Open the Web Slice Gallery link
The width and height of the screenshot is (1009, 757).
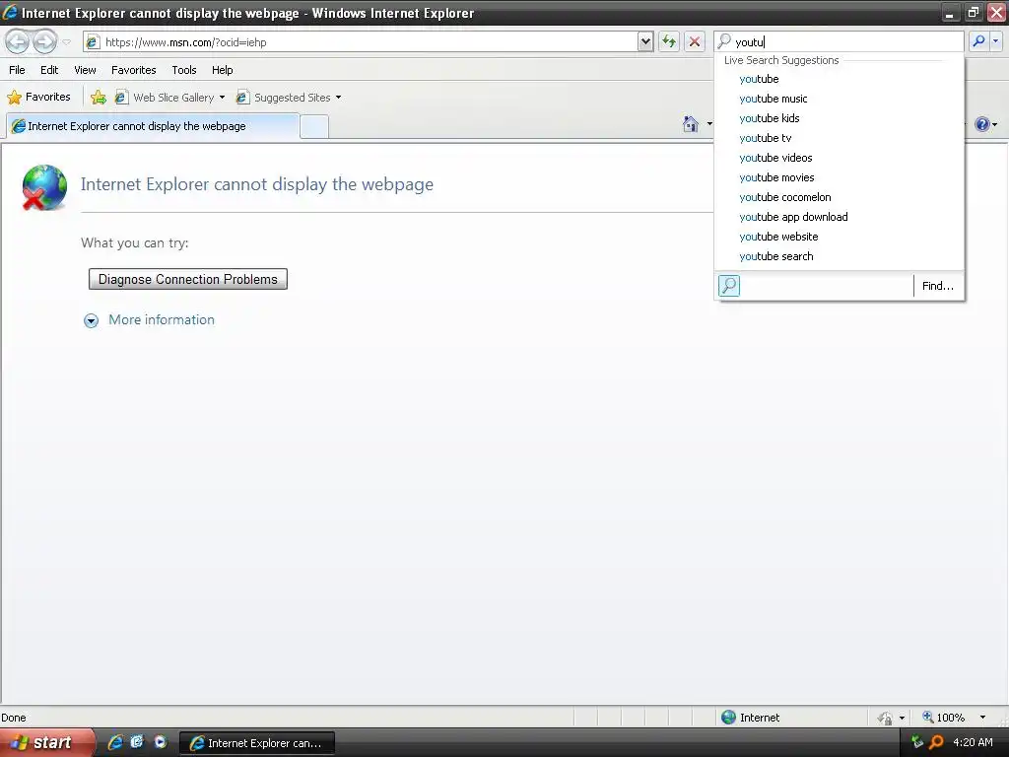coord(165,98)
